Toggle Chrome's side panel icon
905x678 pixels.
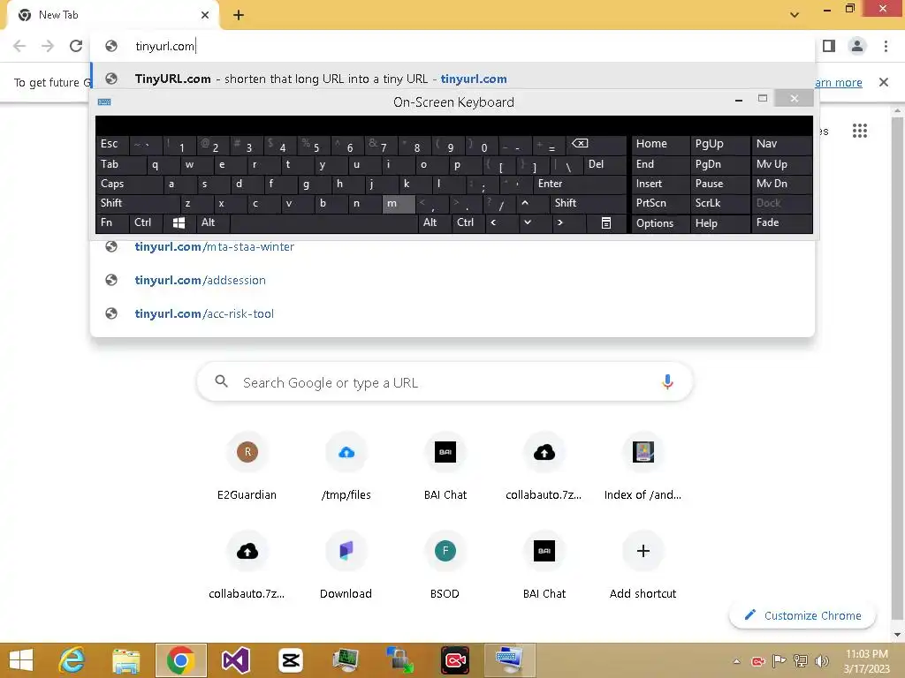[x=829, y=46]
